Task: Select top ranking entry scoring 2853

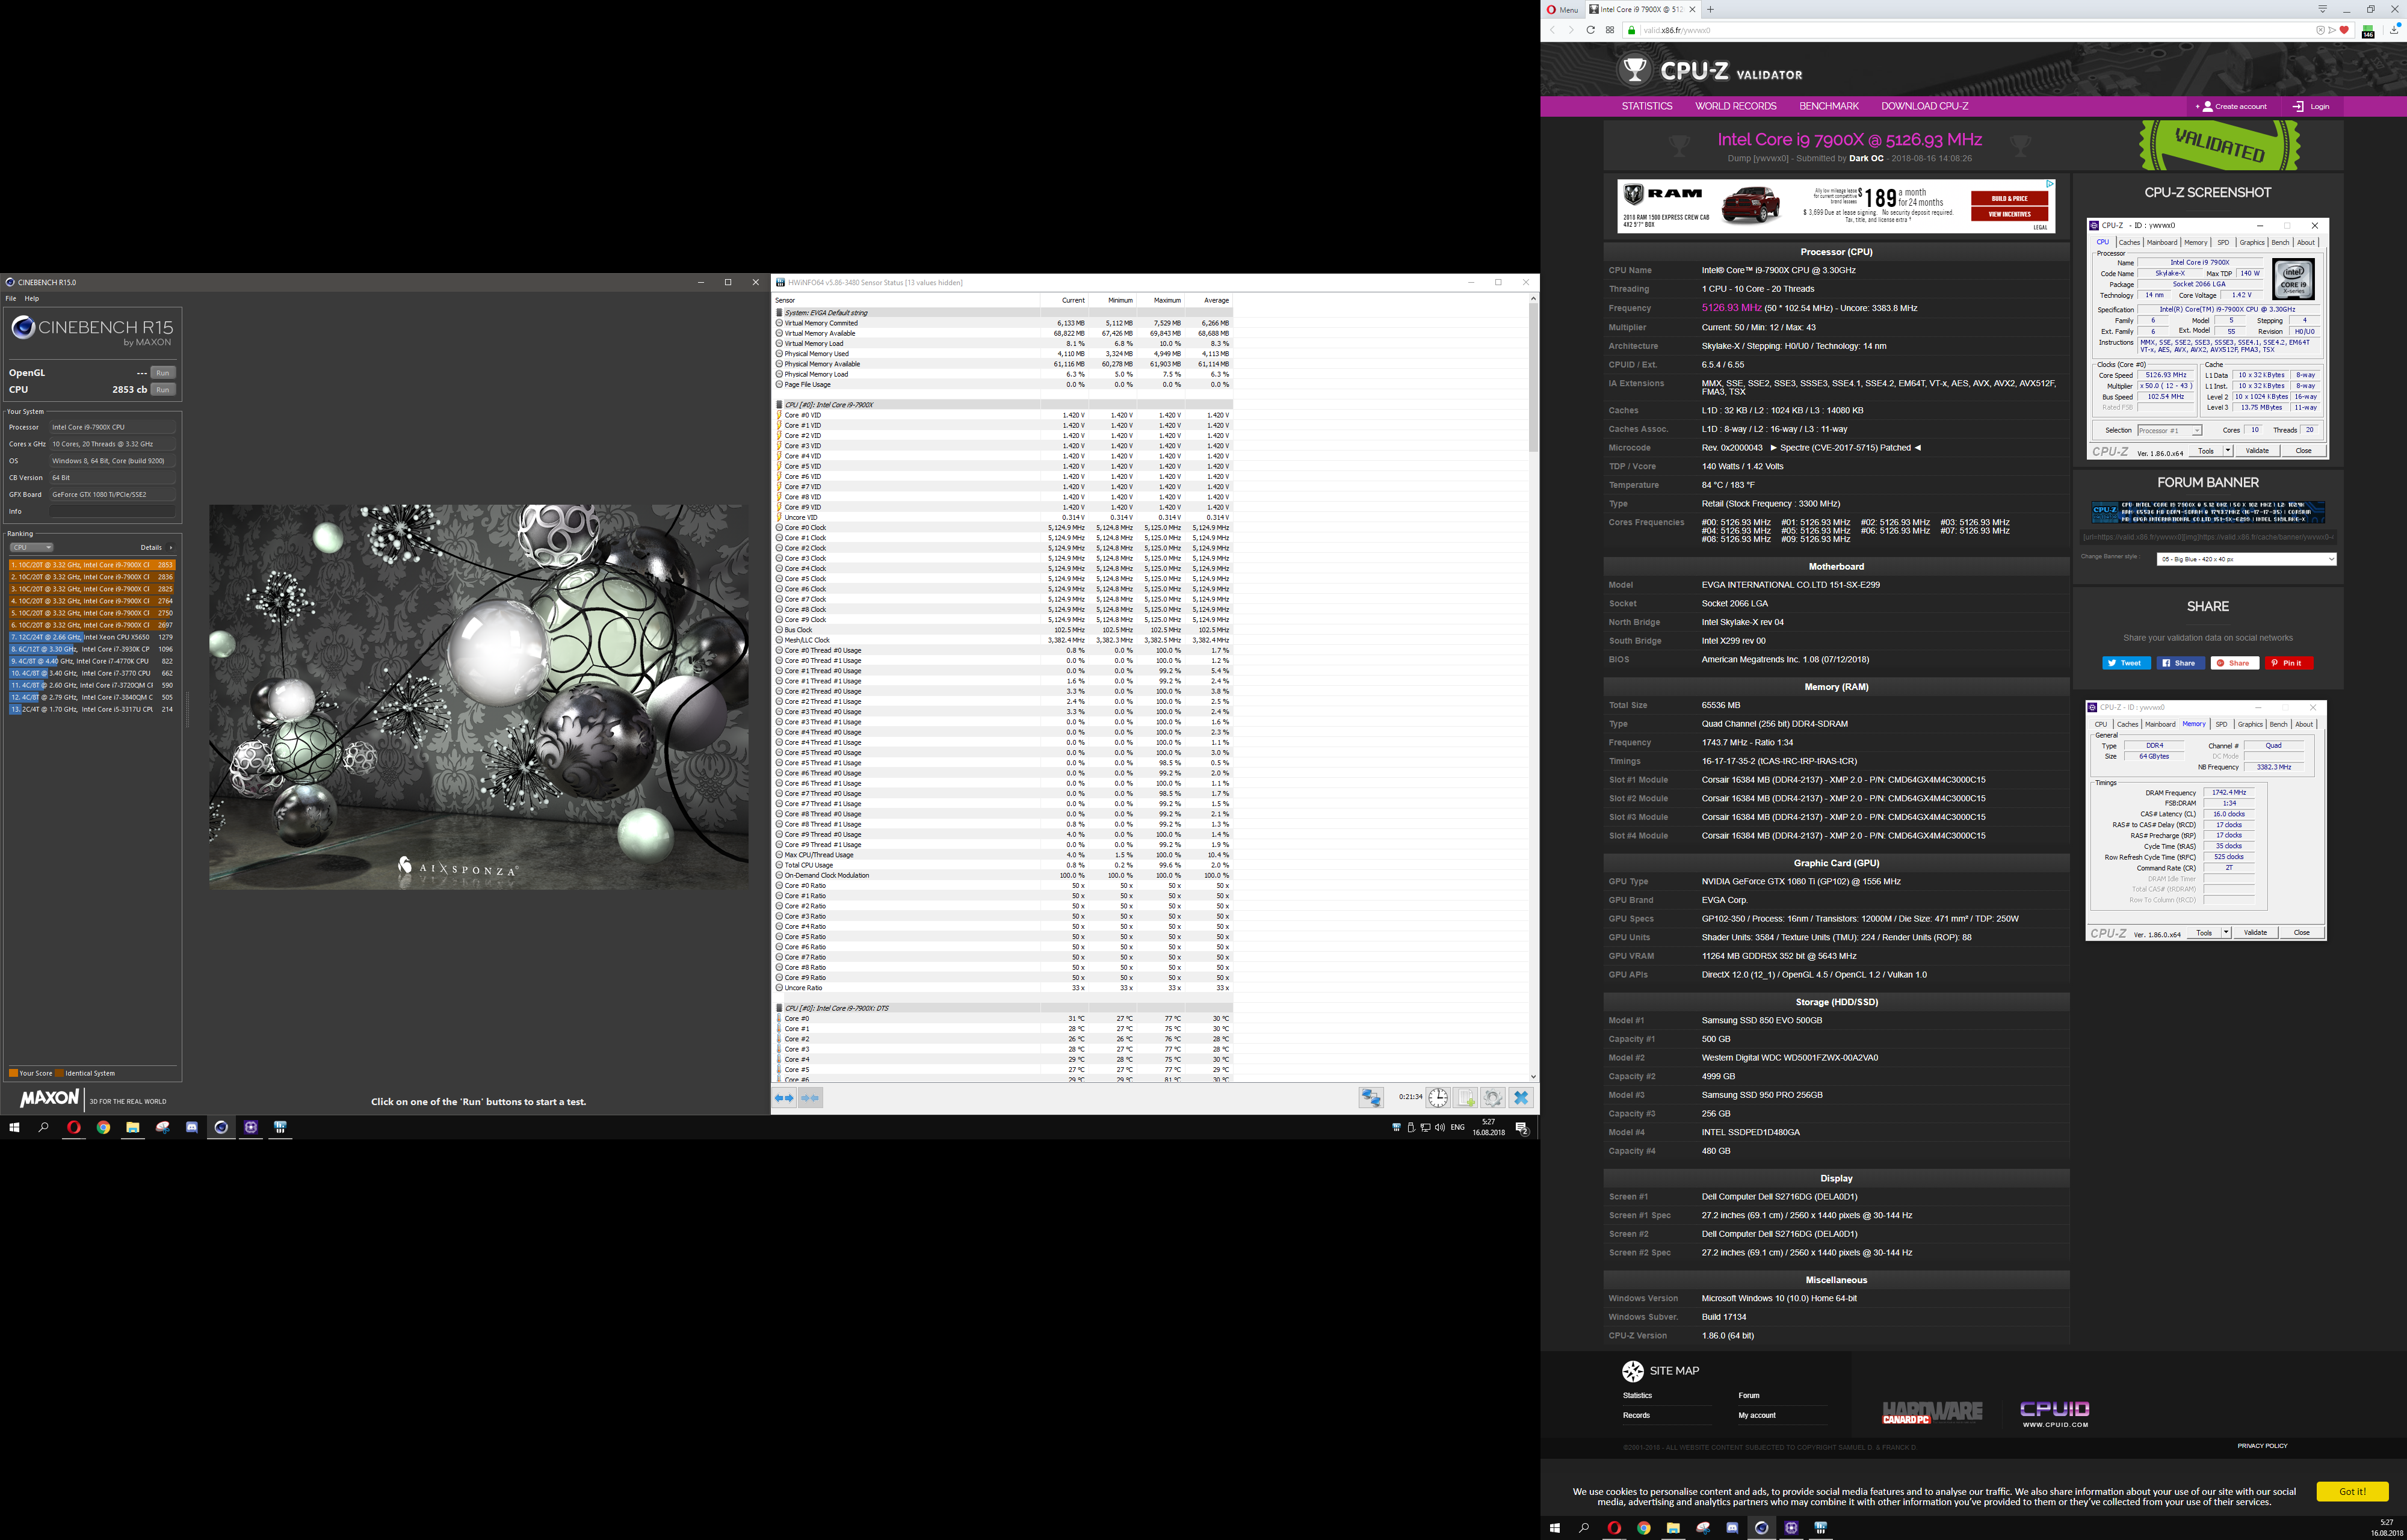Action: point(92,565)
